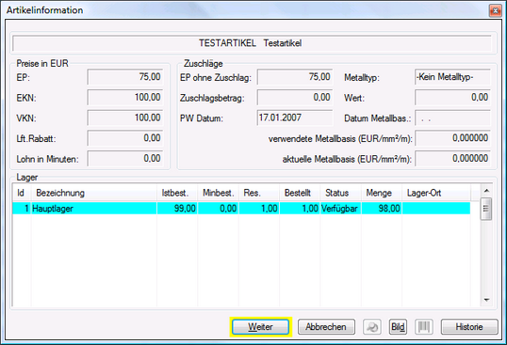The height and width of the screenshot is (345, 507).
Task: Click the PW Datum field
Action: click(295, 118)
